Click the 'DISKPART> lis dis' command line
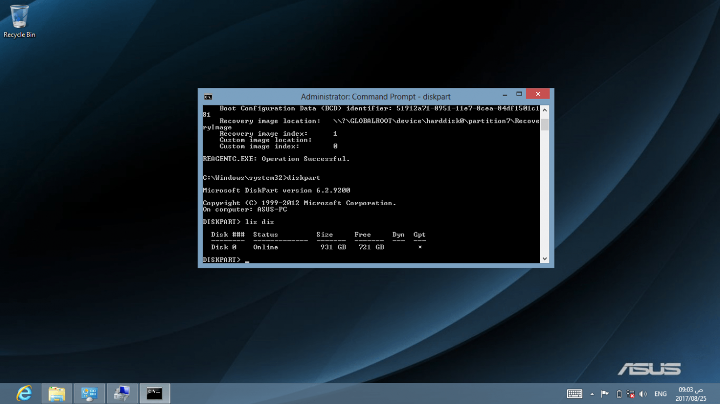Image resolution: width=720 pixels, height=404 pixels. (x=239, y=222)
